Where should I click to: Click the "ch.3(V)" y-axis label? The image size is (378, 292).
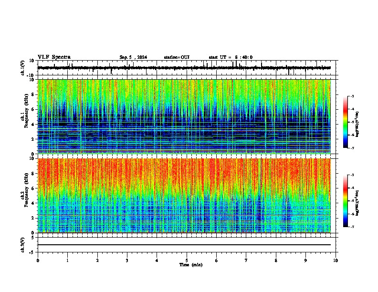pos(23,245)
